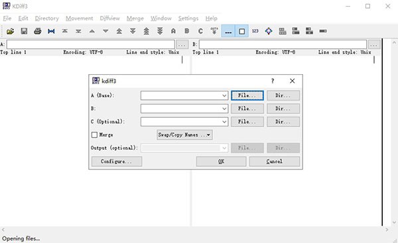Image resolution: width=398 pixels, height=243 pixels.
Task: Click the Save floppy disk icon
Action: coord(24,31)
